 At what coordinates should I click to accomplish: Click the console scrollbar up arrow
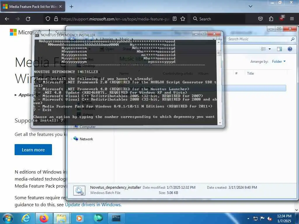click(219, 42)
